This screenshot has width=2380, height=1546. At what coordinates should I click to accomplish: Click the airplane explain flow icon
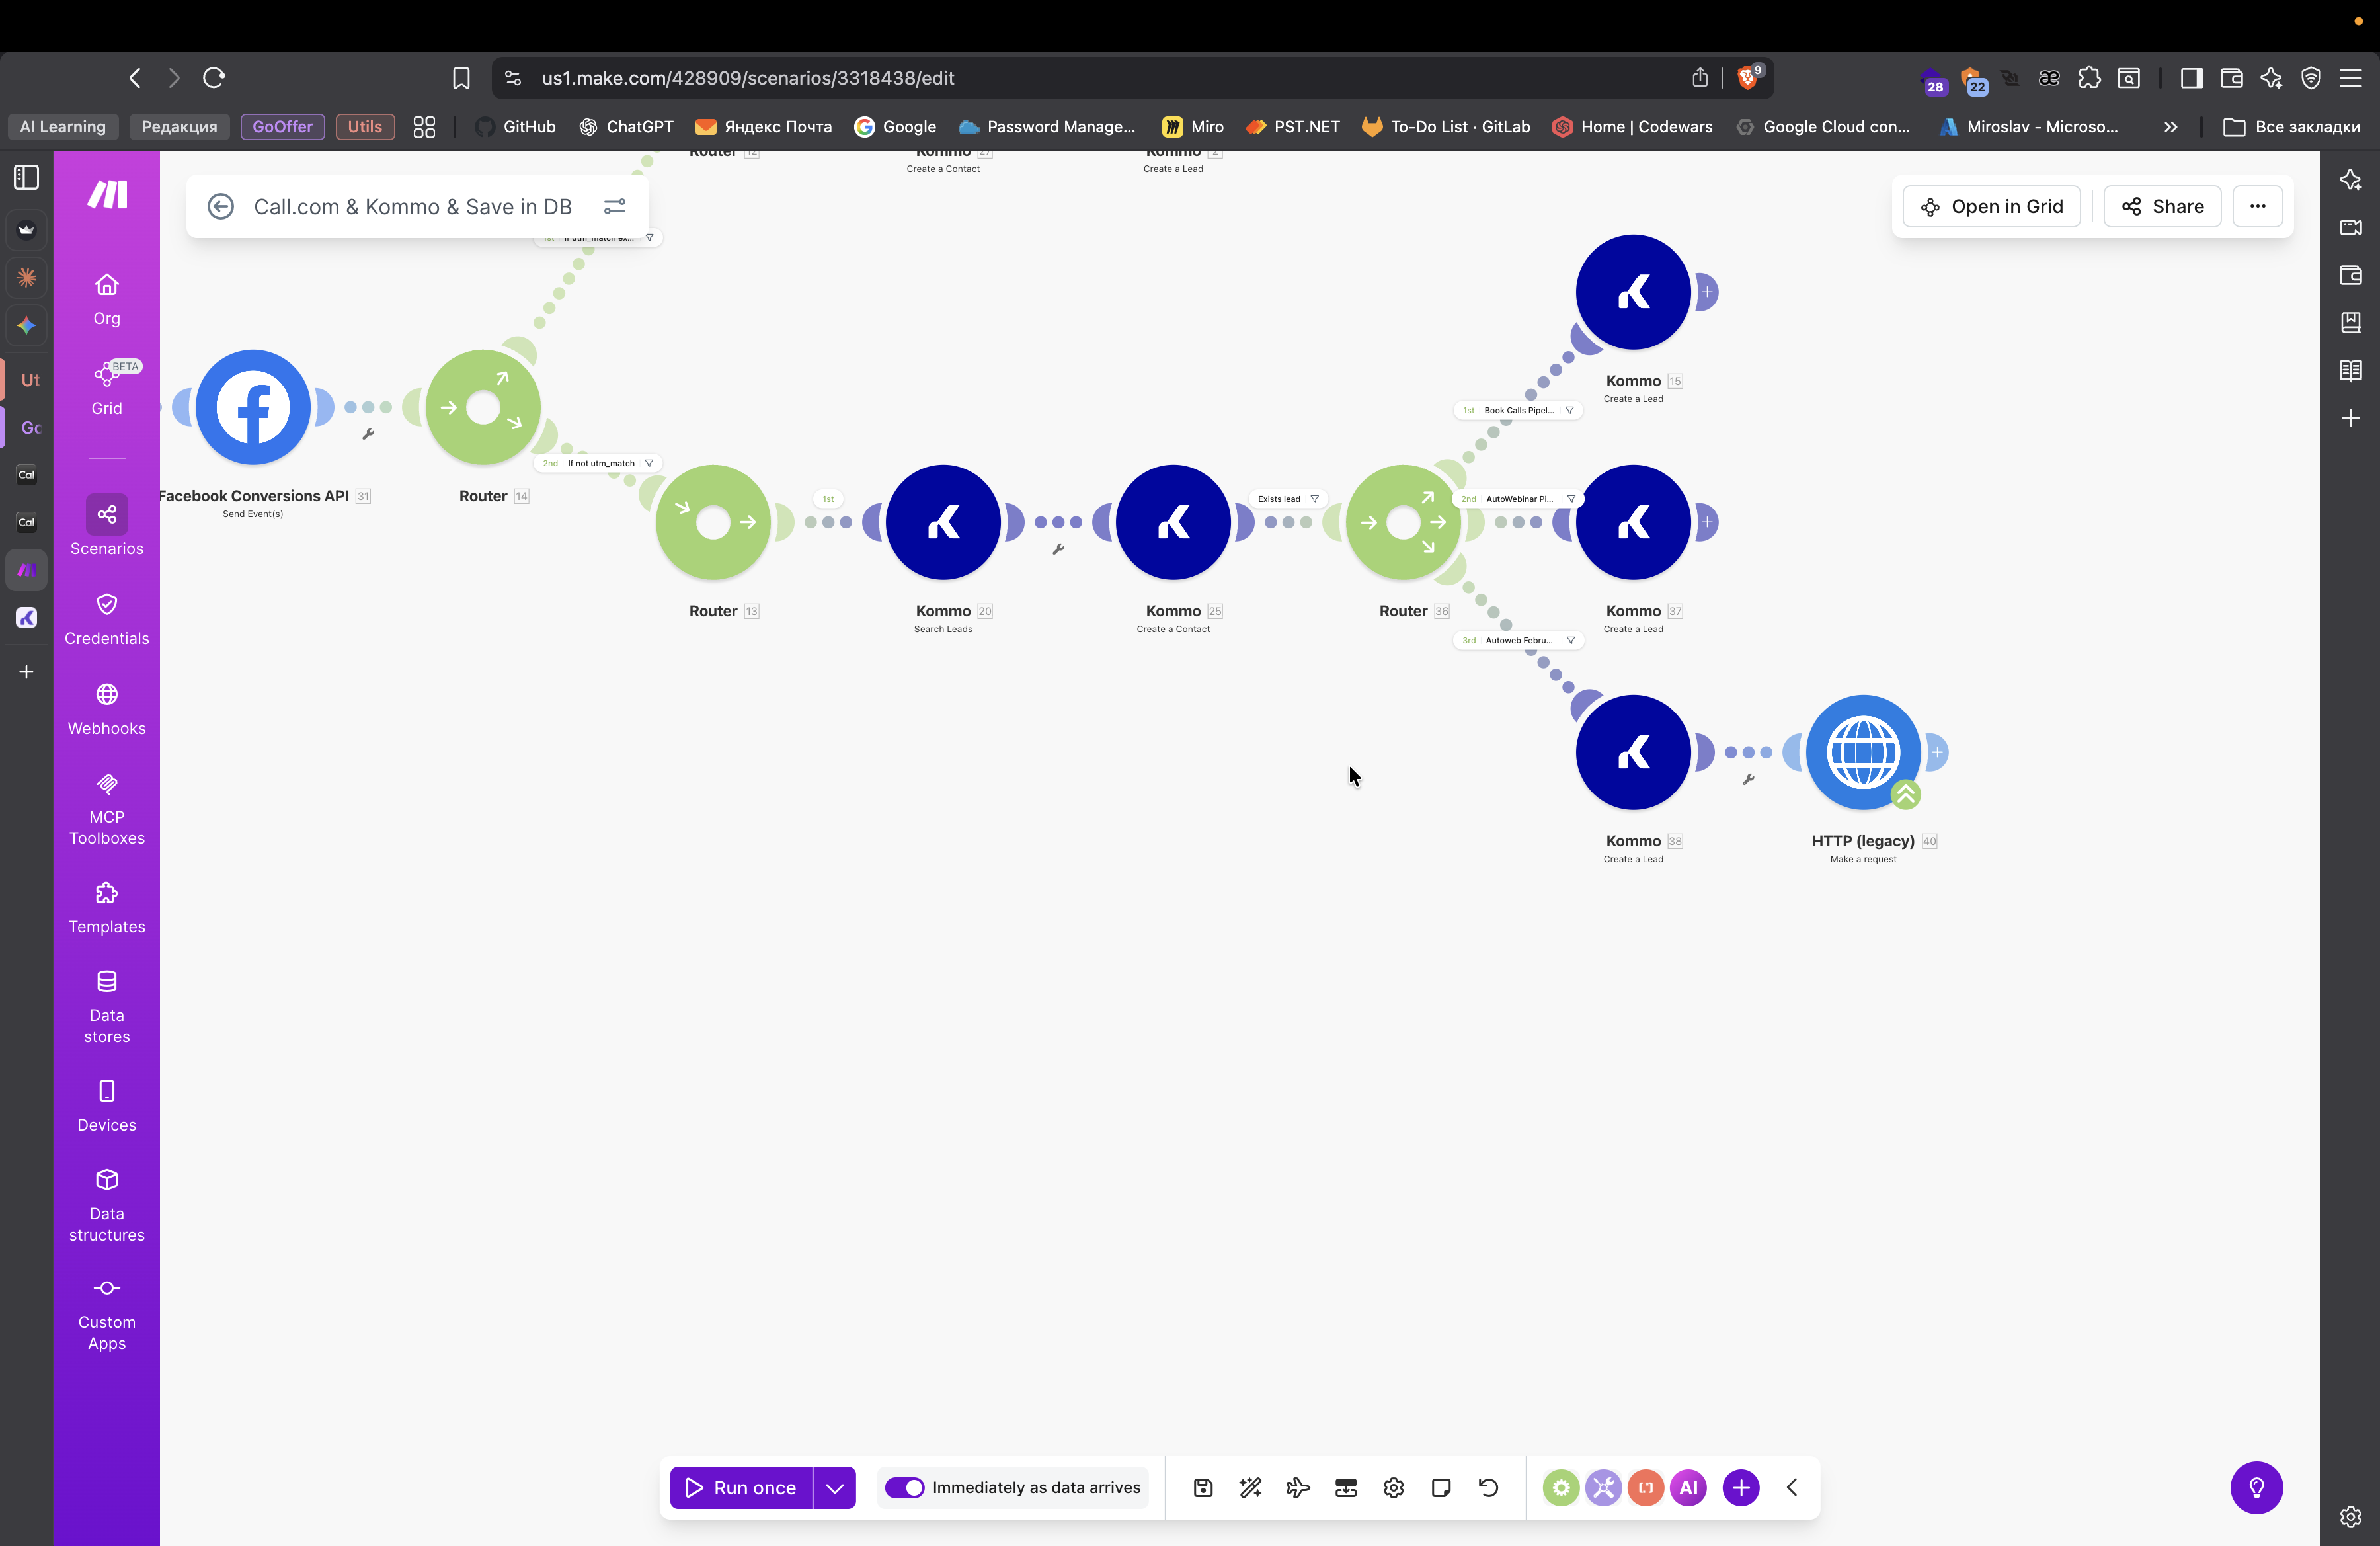(1298, 1488)
